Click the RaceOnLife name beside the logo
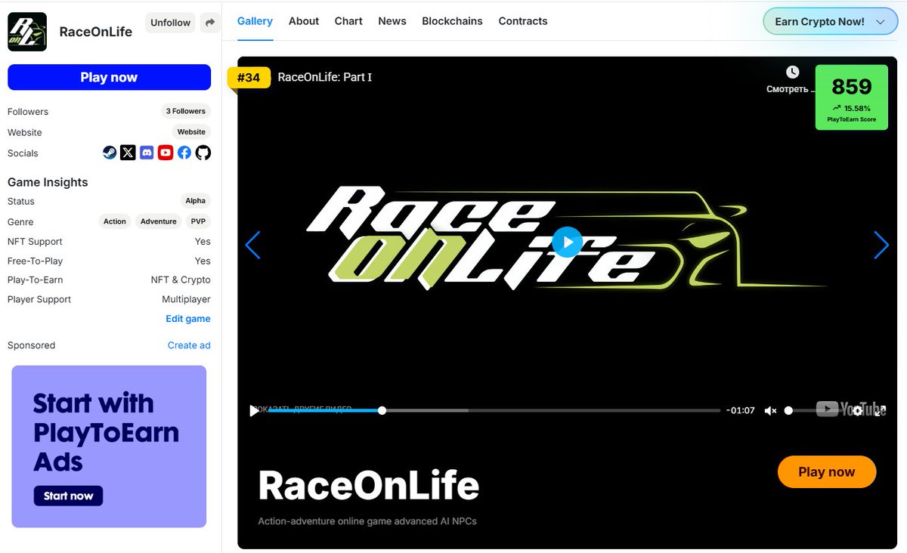907x553 pixels. tap(96, 32)
